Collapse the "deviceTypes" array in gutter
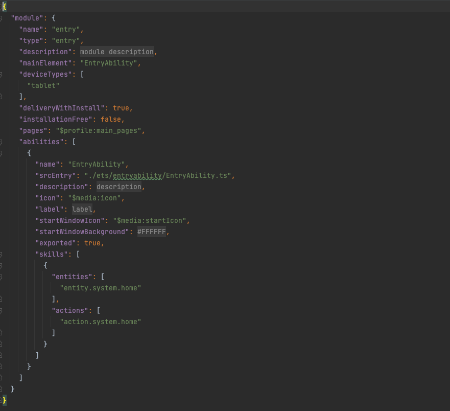 coord(1,75)
